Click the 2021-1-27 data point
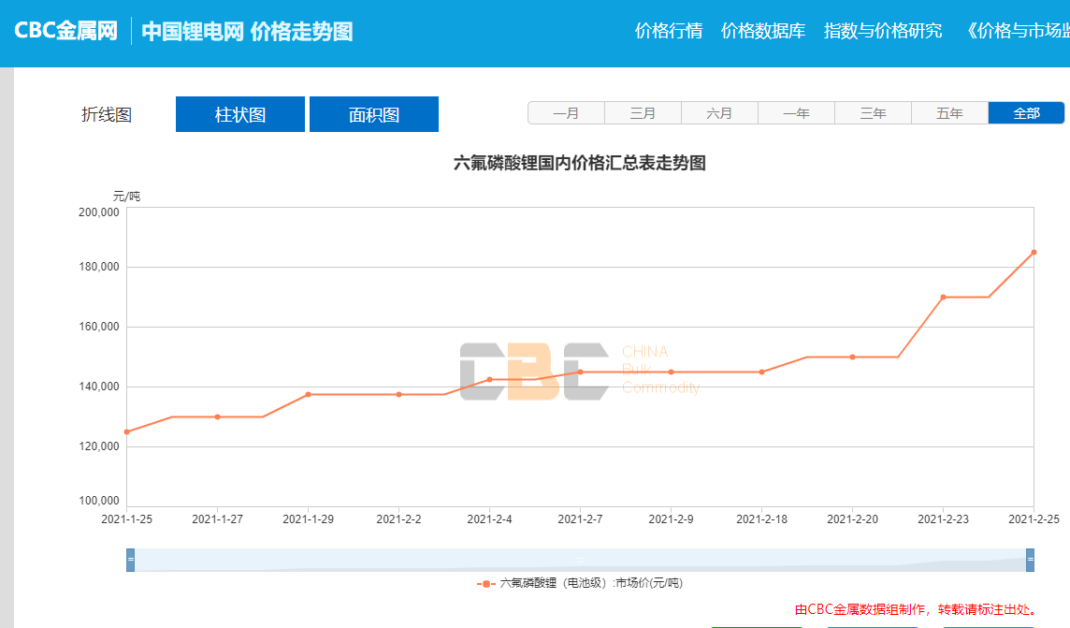This screenshot has height=628, width=1070. (x=218, y=417)
